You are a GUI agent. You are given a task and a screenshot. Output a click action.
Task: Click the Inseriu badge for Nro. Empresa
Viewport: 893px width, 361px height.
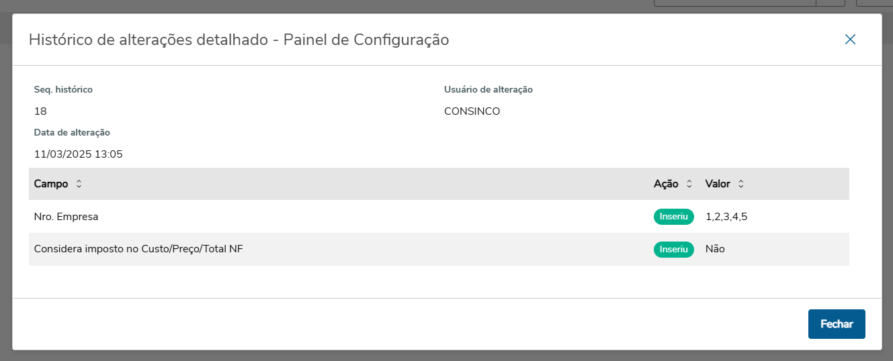(673, 217)
